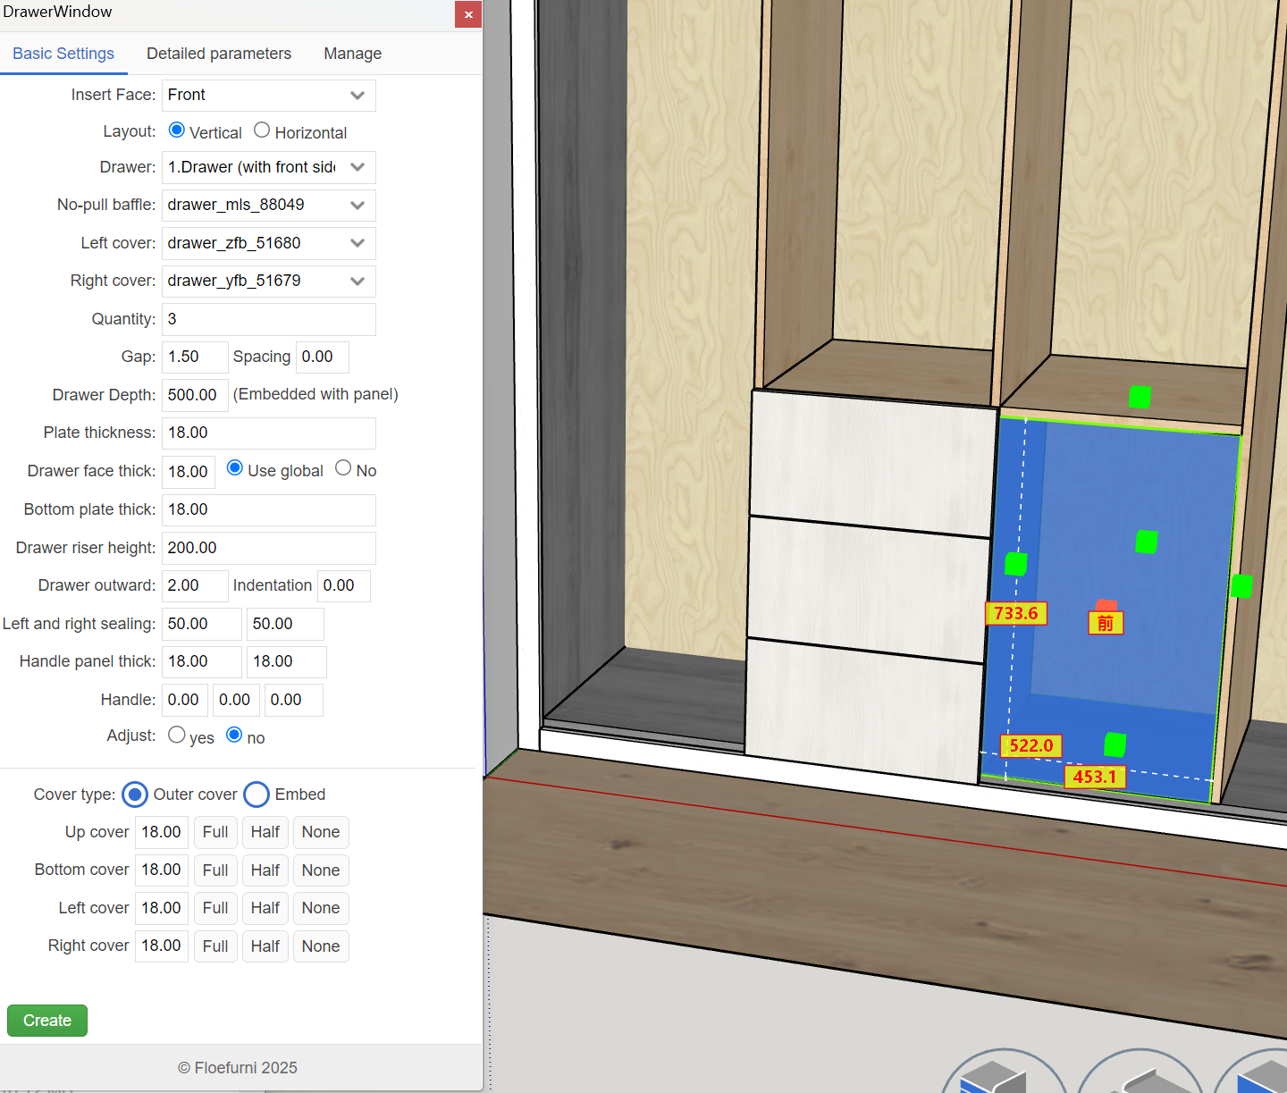Open the Insert Face dropdown

pos(268,96)
